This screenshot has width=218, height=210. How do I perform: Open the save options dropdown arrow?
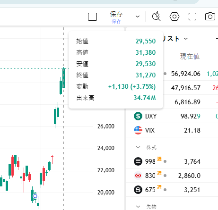pos(138,17)
